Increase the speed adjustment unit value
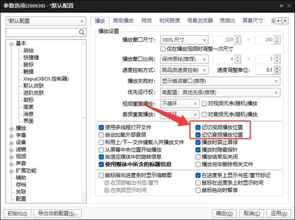 [x=277, y=68]
